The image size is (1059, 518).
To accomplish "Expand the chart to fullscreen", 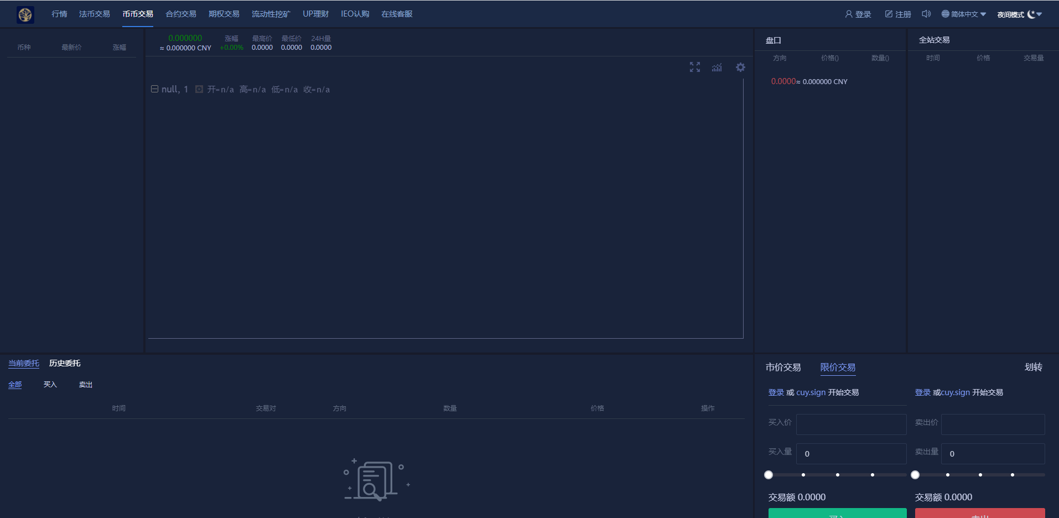I will click(x=695, y=67).
